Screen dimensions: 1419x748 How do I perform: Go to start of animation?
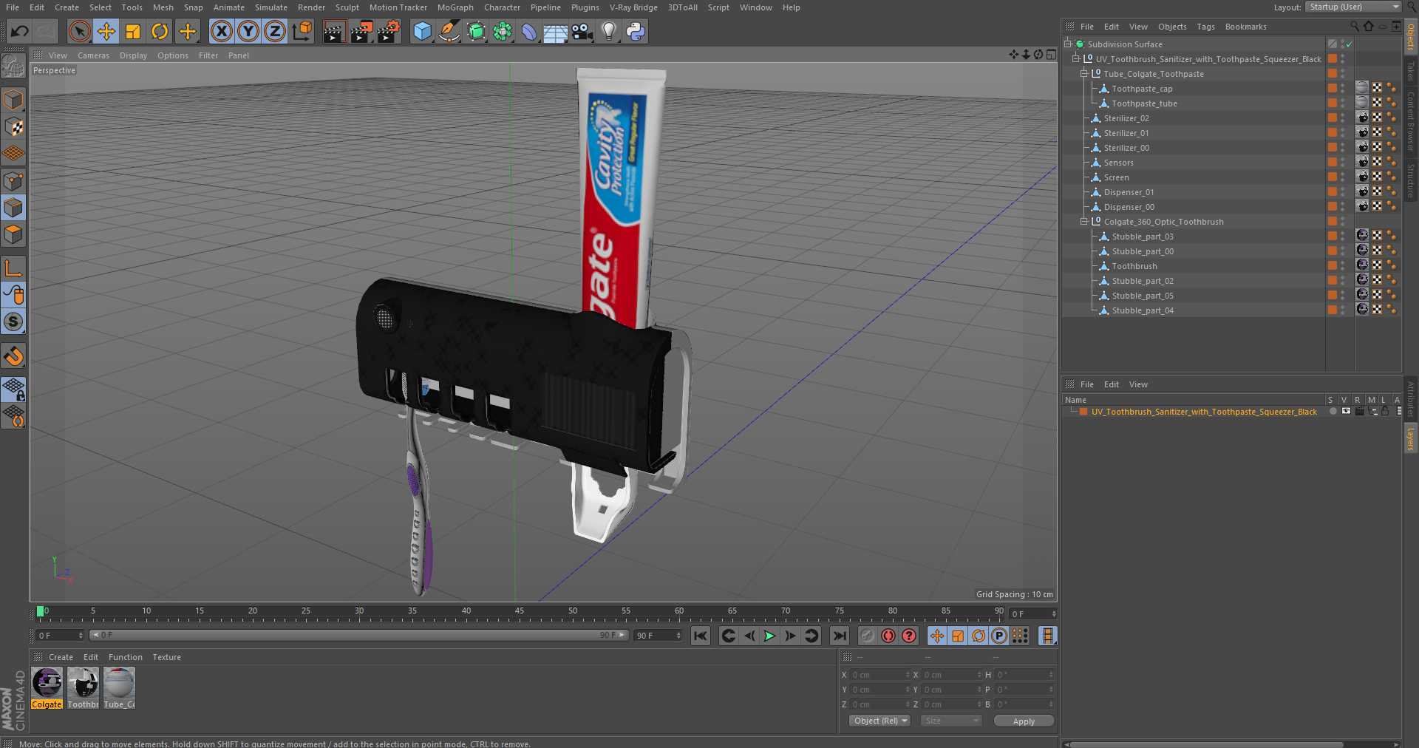coord(701,636)
